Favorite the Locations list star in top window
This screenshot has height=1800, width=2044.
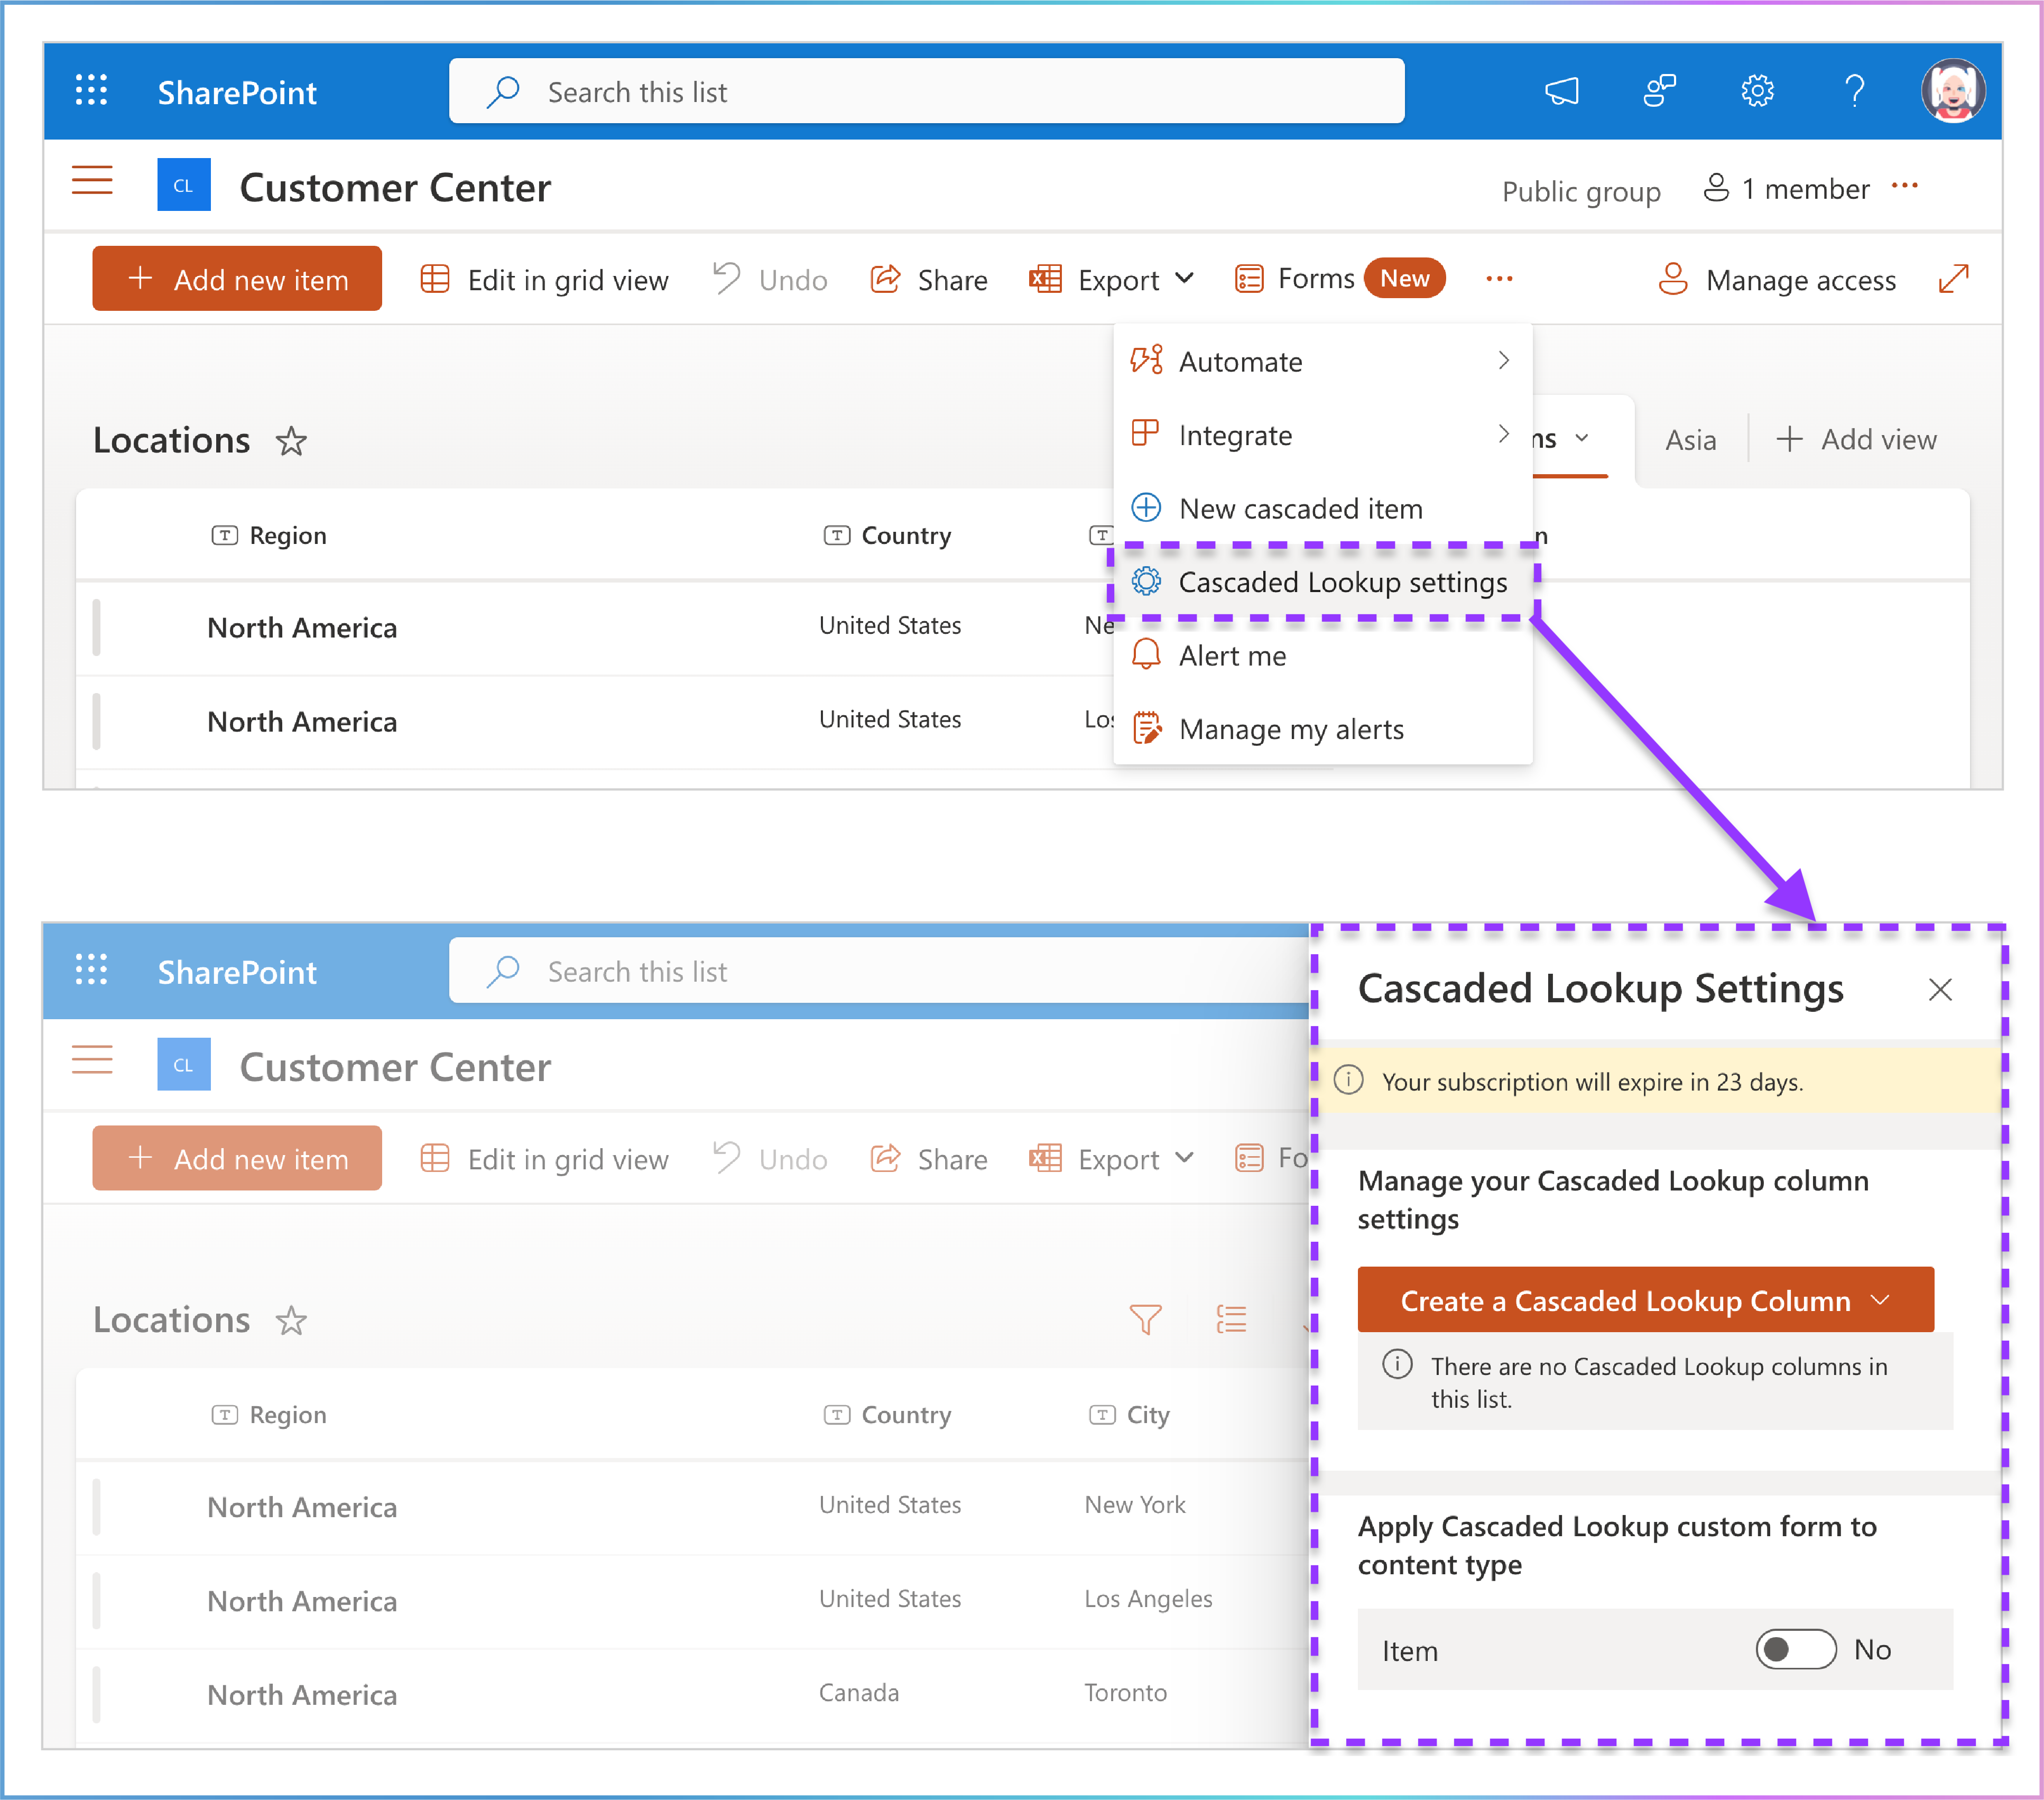(291, 440)
